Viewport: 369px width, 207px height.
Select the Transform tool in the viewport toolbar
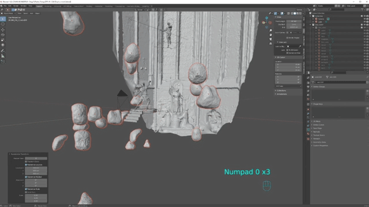(3, 45)
